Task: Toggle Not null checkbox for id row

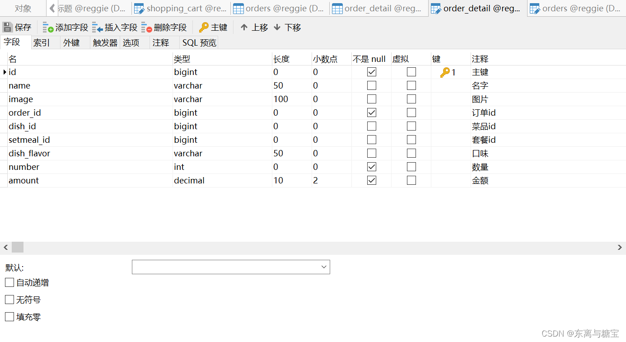Action: [x=372, y=72]
